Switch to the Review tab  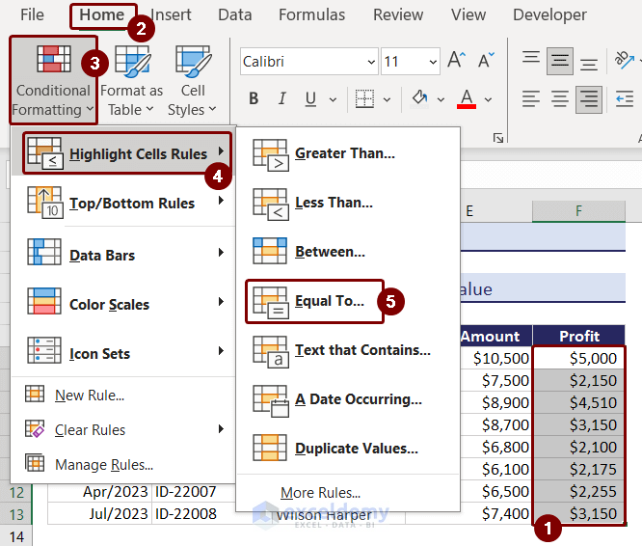(398, 15)
